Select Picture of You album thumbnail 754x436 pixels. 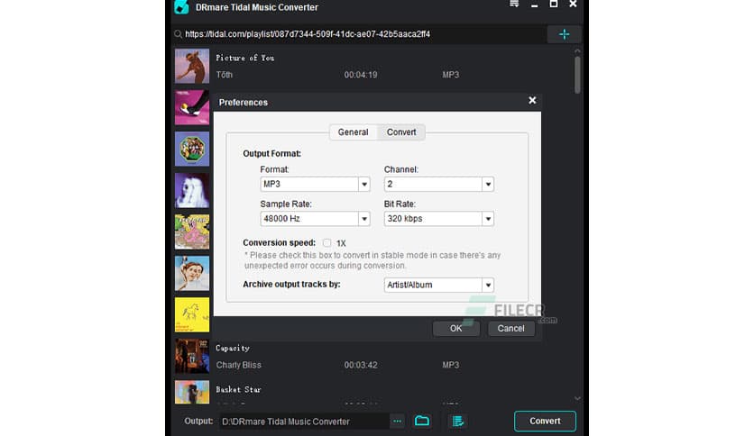192,66
